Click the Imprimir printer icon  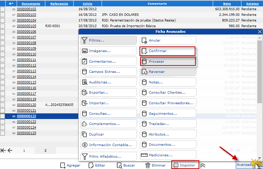click(176, 165)
